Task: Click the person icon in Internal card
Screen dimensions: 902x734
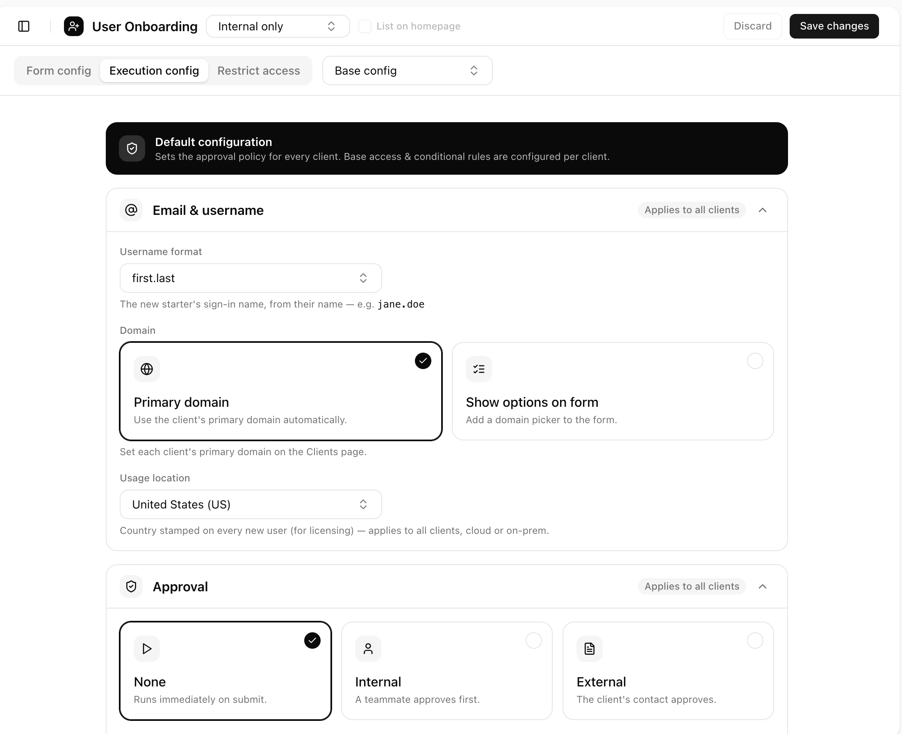Action: click(x=368, y=649)
